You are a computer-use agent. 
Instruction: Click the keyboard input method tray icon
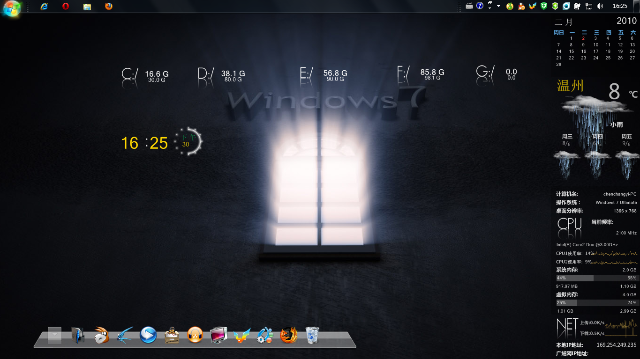pos(469,6)
